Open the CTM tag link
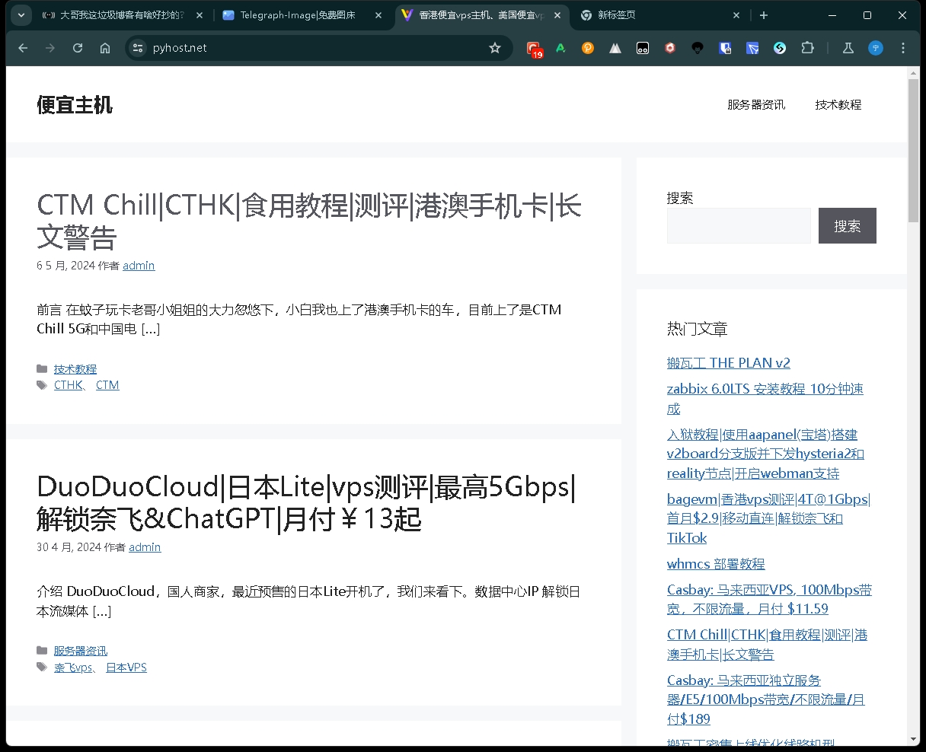Viewport: 926px width, 752px height. [x=107, y=385]
